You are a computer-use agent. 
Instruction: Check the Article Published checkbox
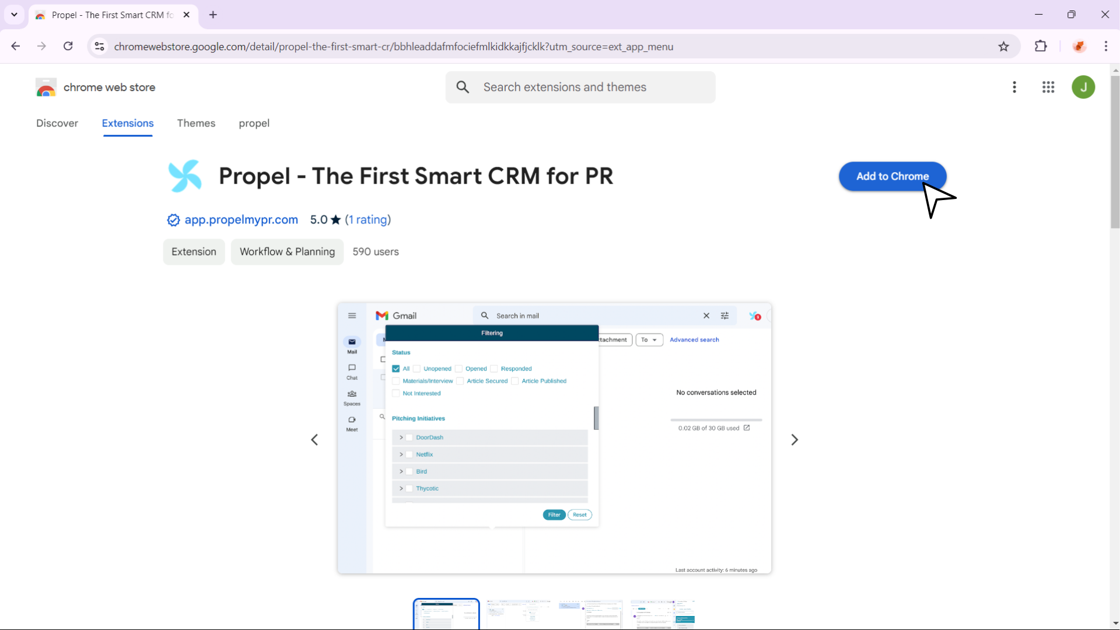[x=515, y=381]
